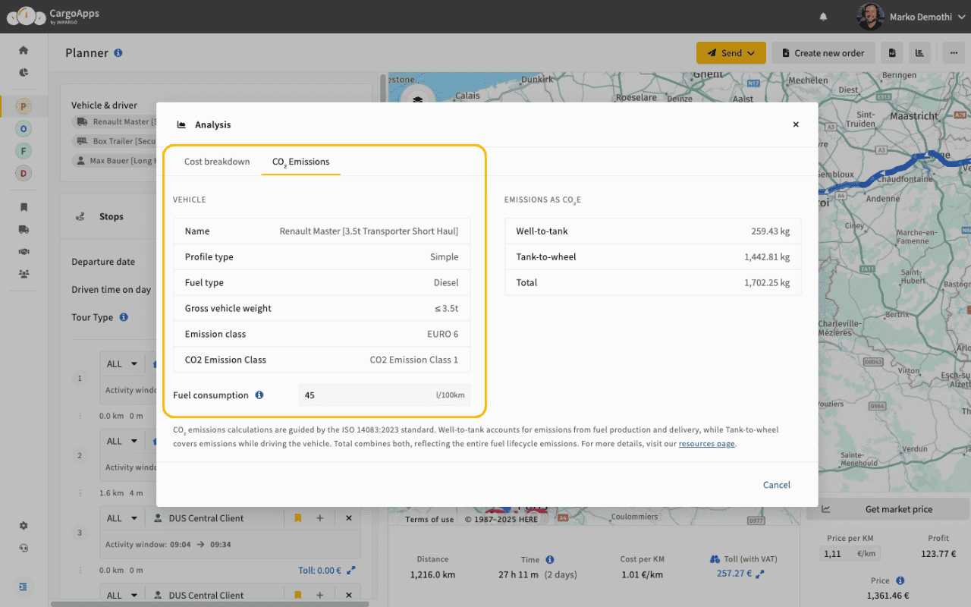Open the Home icon in the sidebar
Viewport: 971px width, 607px height.
(23, 49)
